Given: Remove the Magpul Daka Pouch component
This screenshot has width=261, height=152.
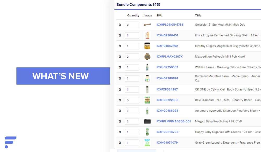Looking at the screenshot, I should (x=120, y=121).
